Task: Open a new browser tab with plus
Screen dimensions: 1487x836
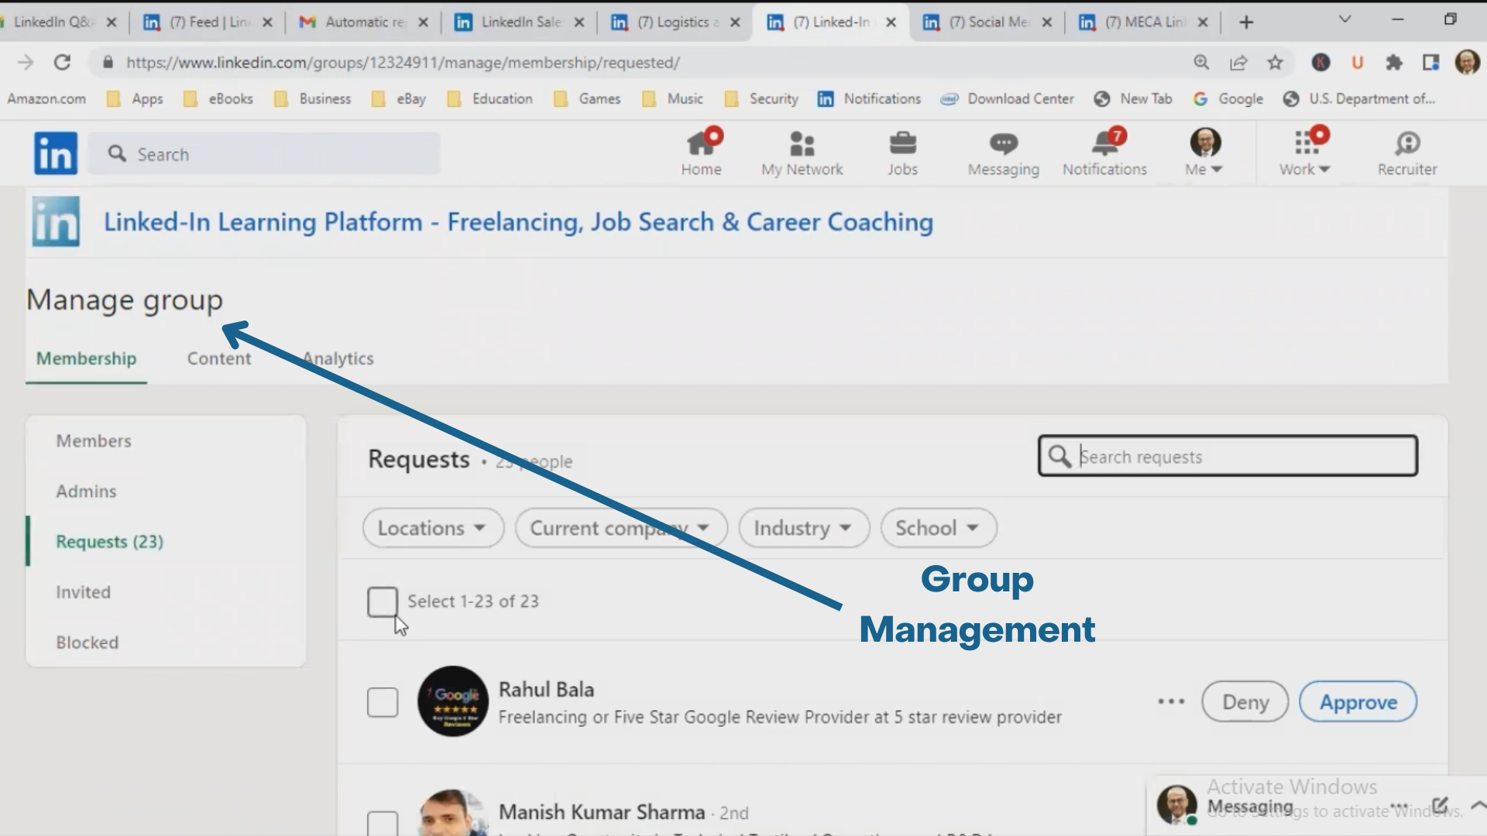Action: (x=1246, y=22)
